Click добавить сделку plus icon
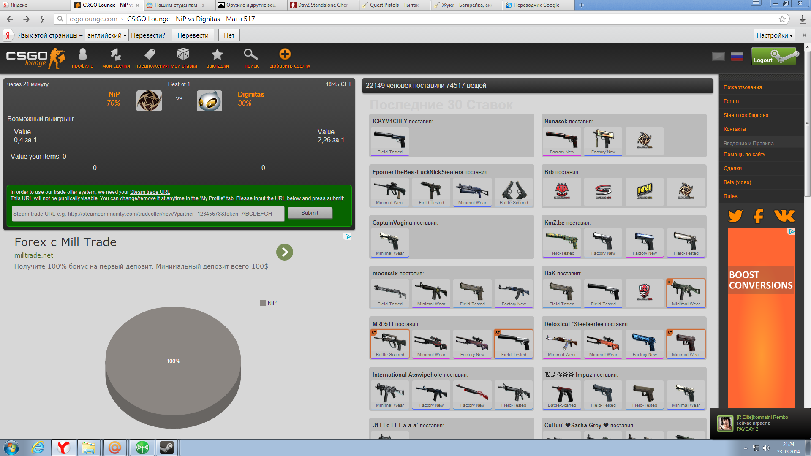811x456 pixels. click(x=285, y=54)
